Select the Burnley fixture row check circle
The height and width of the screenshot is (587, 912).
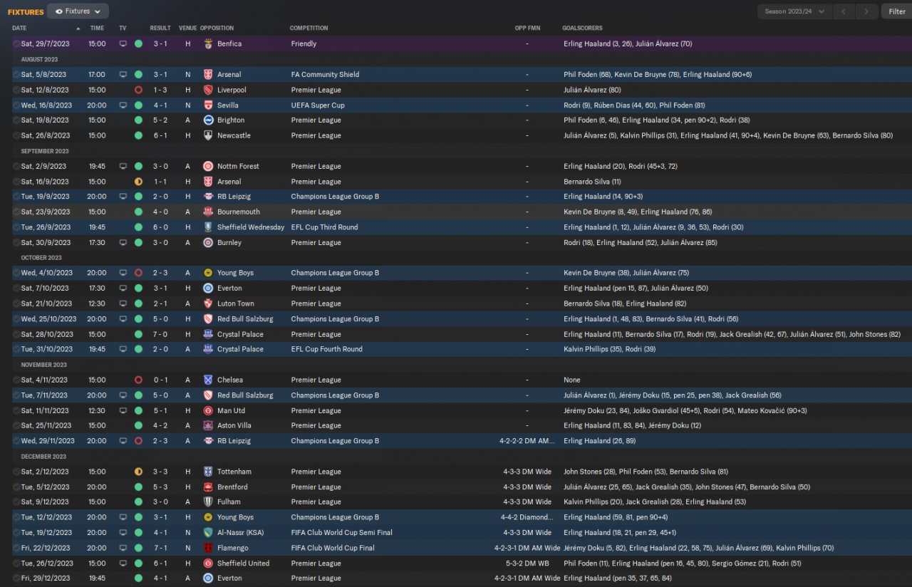tap(16, 242)
